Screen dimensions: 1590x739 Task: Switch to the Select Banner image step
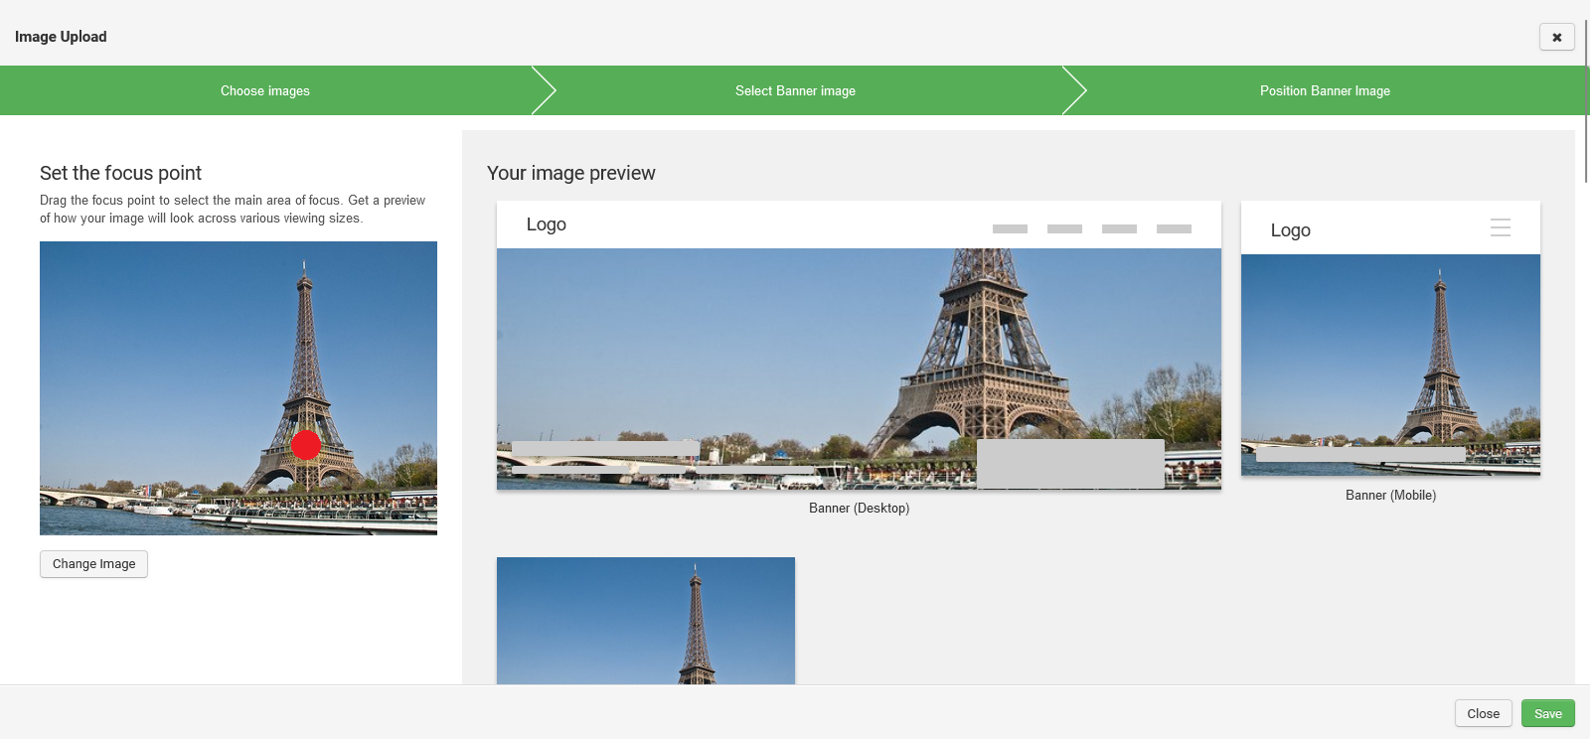(x=795, y=90)
